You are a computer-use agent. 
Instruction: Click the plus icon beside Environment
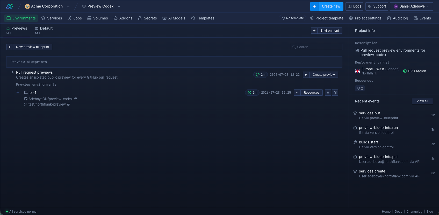click(x=314, y=31)
